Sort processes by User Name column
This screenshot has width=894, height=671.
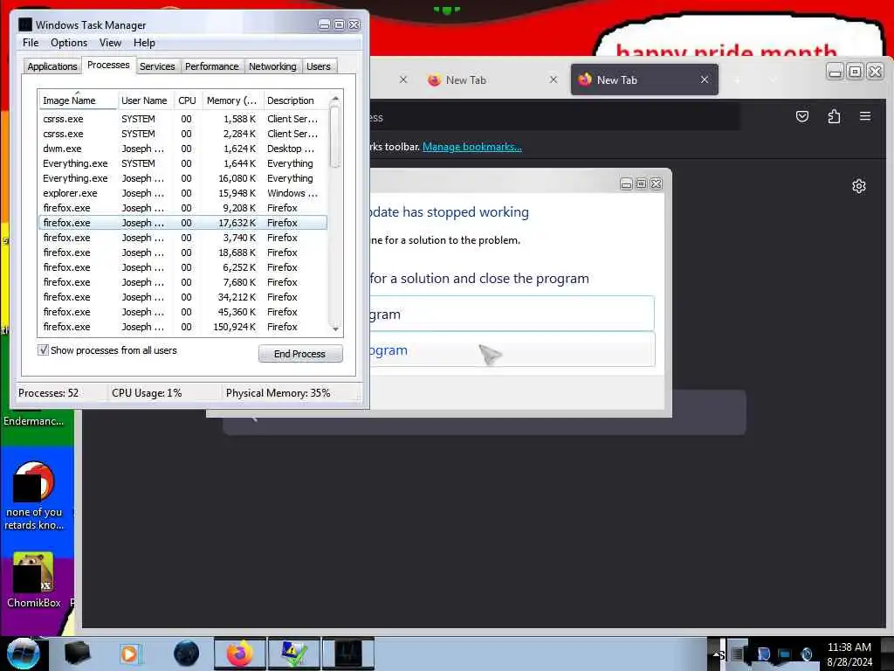(145, 100)
